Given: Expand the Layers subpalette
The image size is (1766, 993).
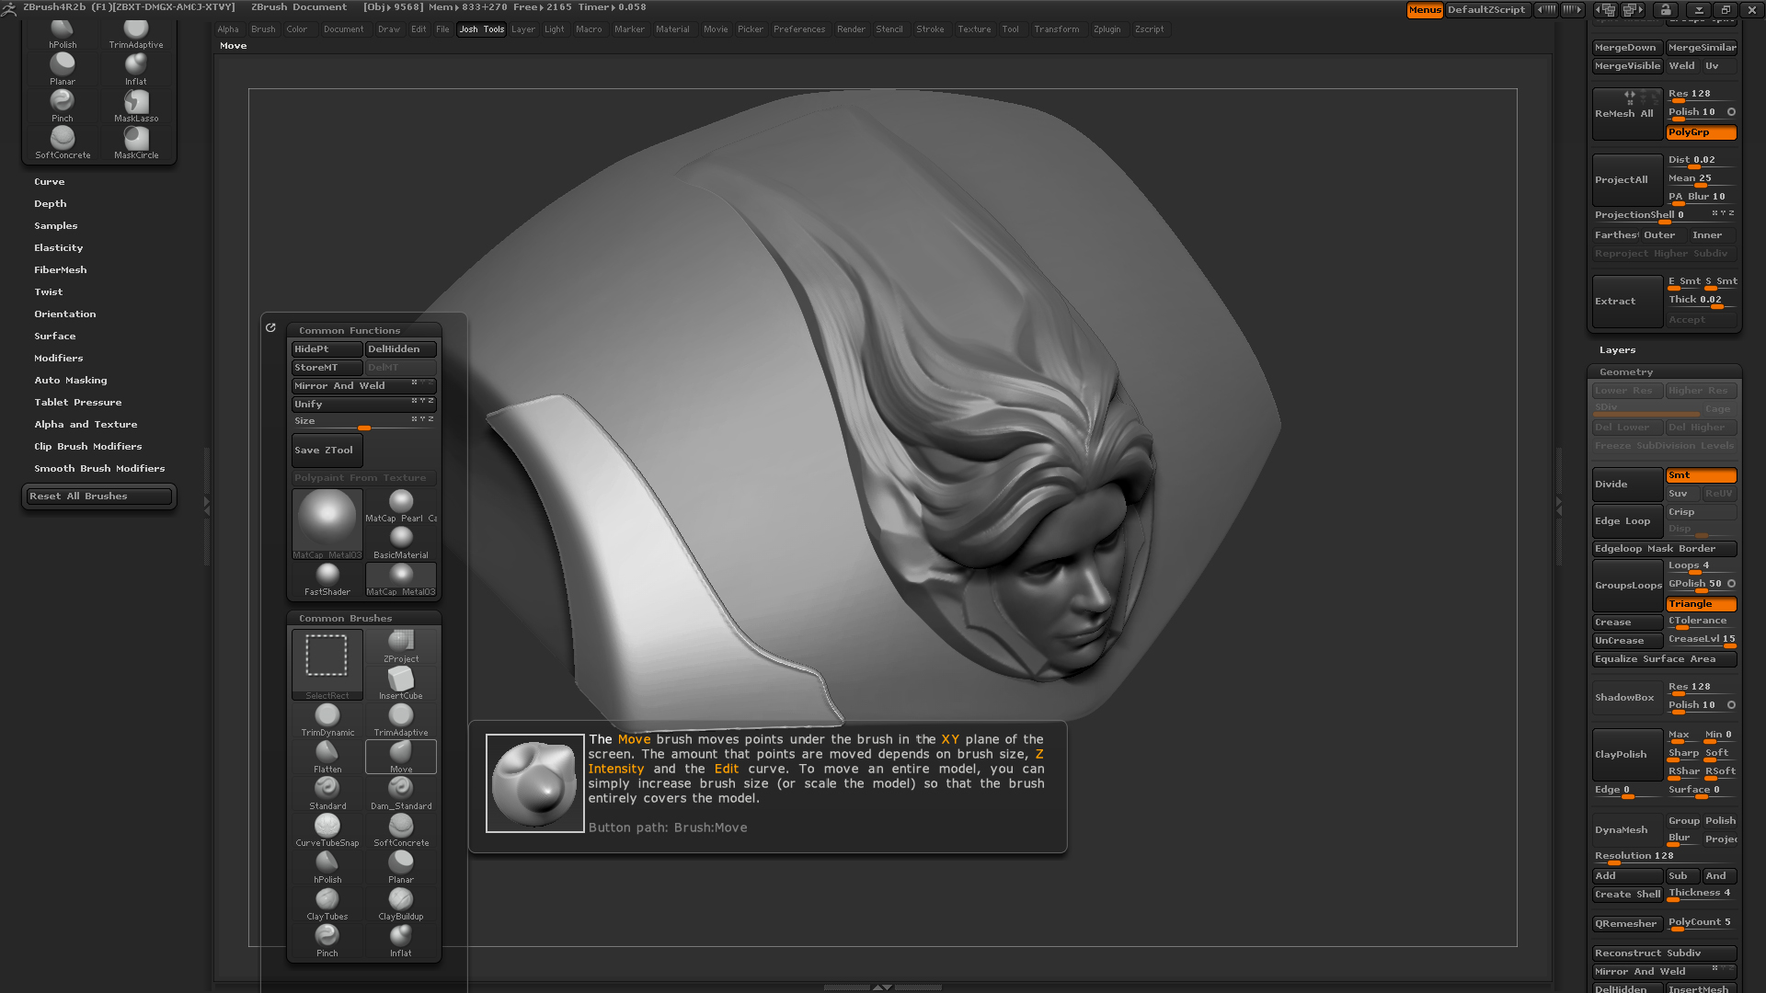Looking at the screenshot, I should pos(1617,350).
